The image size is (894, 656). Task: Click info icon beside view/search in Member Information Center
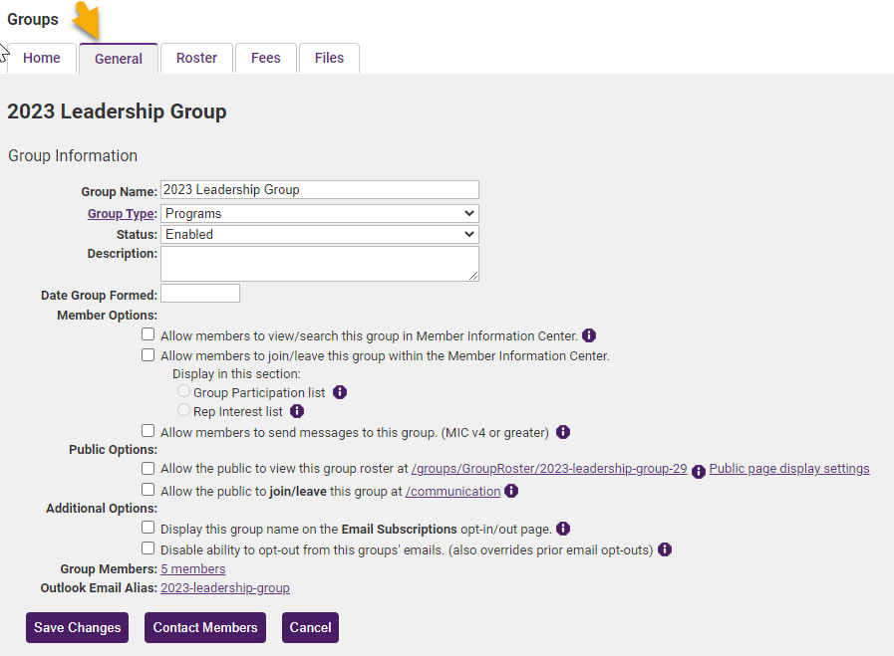coord(589,336)
